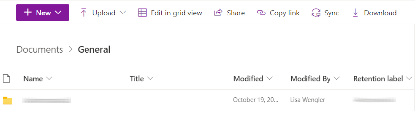Image resolution: width=416 pixels, height=127 pixels.
Task: Choose Copy link in toolbar
Action: 279,13
